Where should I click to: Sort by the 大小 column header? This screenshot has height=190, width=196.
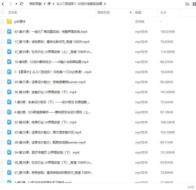(163, 12)
